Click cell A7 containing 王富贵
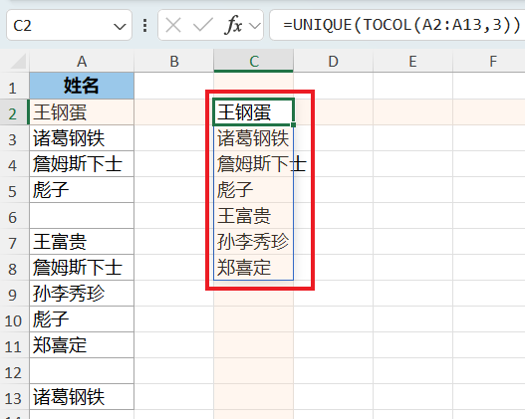 [x=82, y=242]
